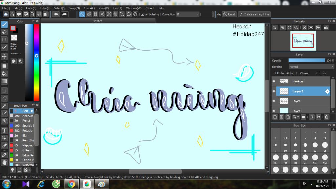Click the layer Opacity slider
Image resolution: width=336 pixels, height=189 pixels.
[307, 61]
